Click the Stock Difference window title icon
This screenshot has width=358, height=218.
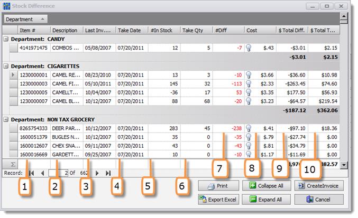coord(7,6)
